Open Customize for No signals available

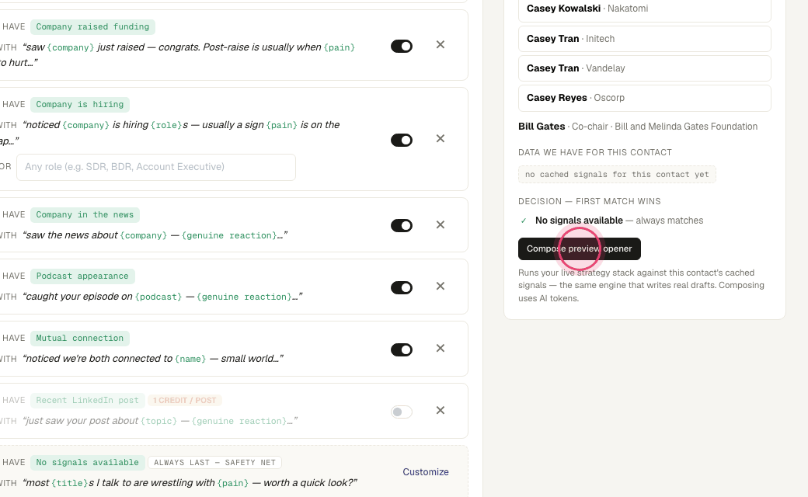click(426, 472)
